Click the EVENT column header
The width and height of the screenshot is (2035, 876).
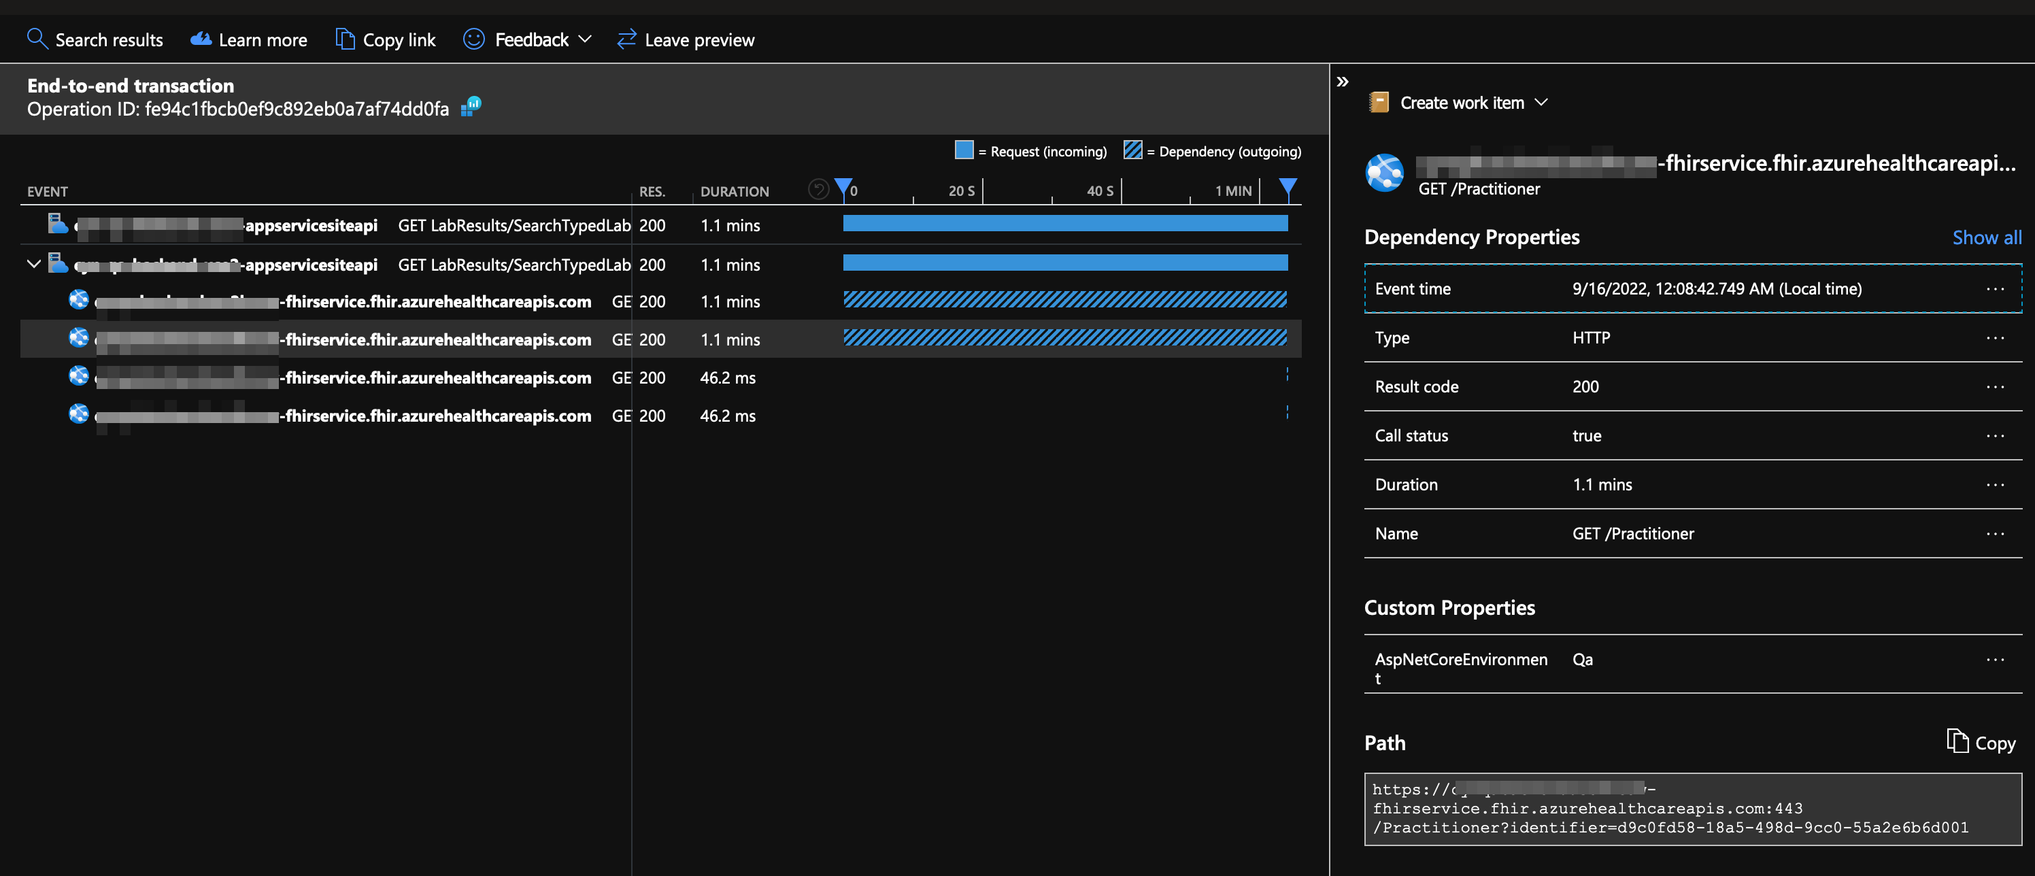click(48, 192)
